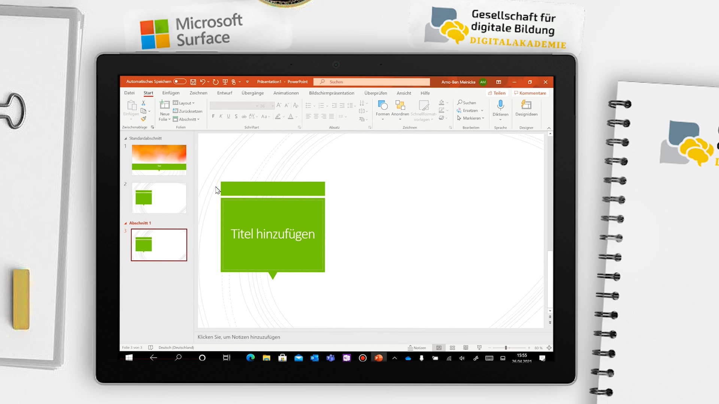Switch to the Animationen tab
The height and width of the screenshot is (404, 719).
point(286,93)
